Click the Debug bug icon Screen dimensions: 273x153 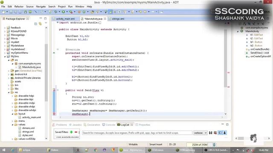tap(56, 12)
